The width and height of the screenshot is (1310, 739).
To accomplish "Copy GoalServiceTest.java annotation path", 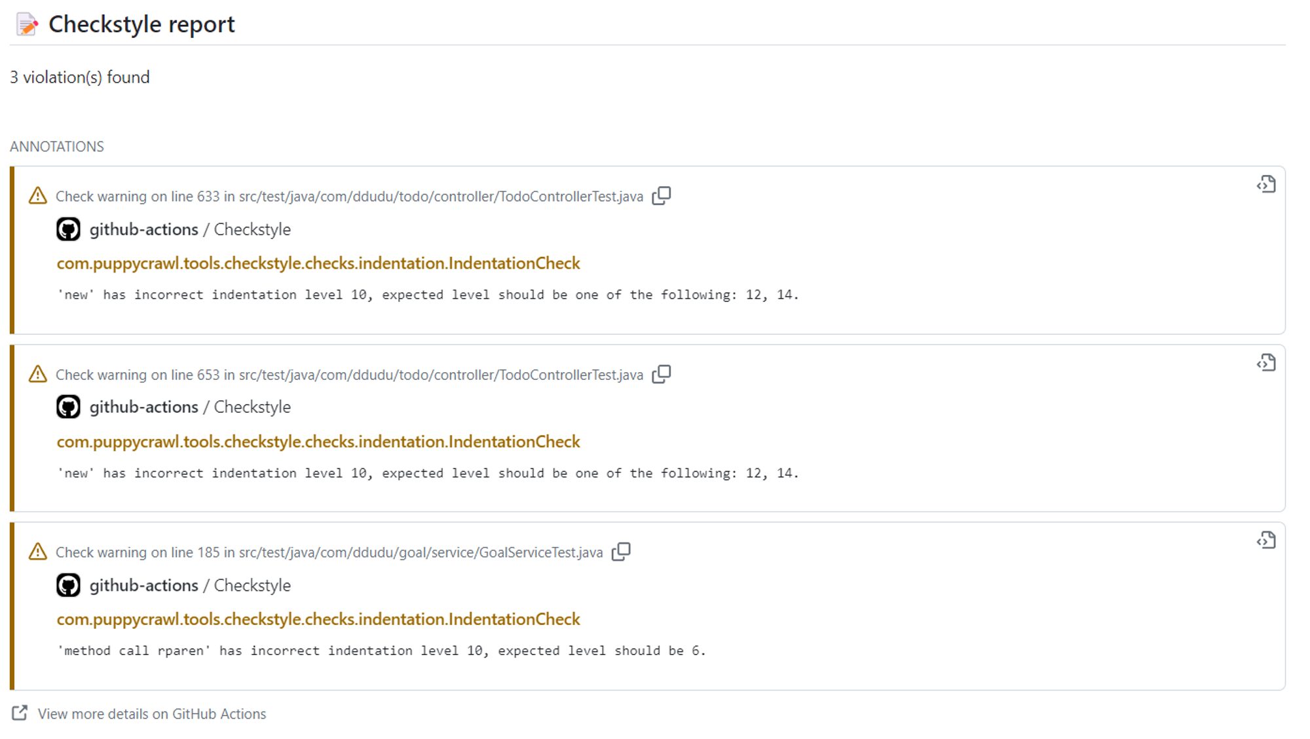I will pos(621,552).
